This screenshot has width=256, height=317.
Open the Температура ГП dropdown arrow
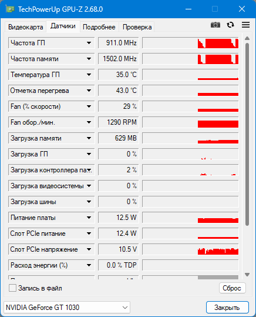89,75
